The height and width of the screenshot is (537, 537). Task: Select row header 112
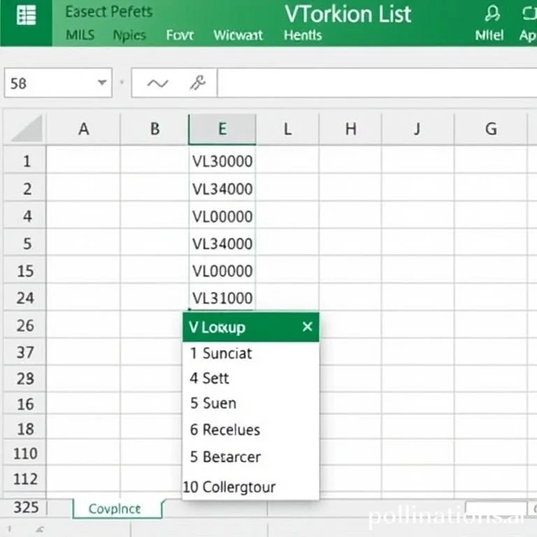click(24, 479)
